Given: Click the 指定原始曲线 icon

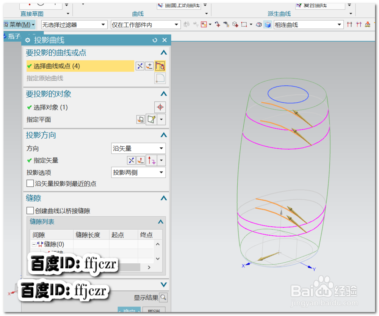Looking at the screenshot, I should (x=160, y=78).
